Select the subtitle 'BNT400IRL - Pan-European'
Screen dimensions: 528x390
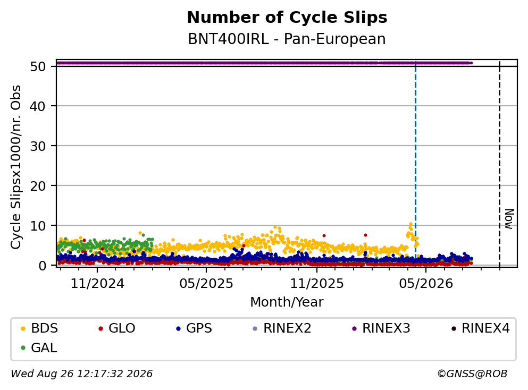pyautogui.click(x=287, y=39)
